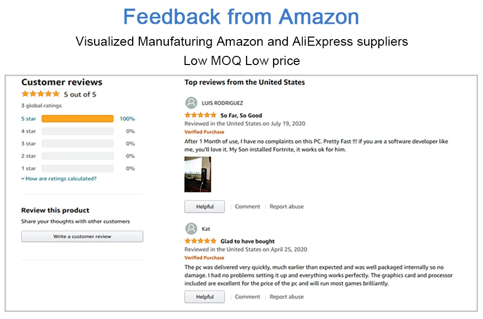483x319 pixels.
Task: Click the overall five-star rating icons
Action: point(40,94)
